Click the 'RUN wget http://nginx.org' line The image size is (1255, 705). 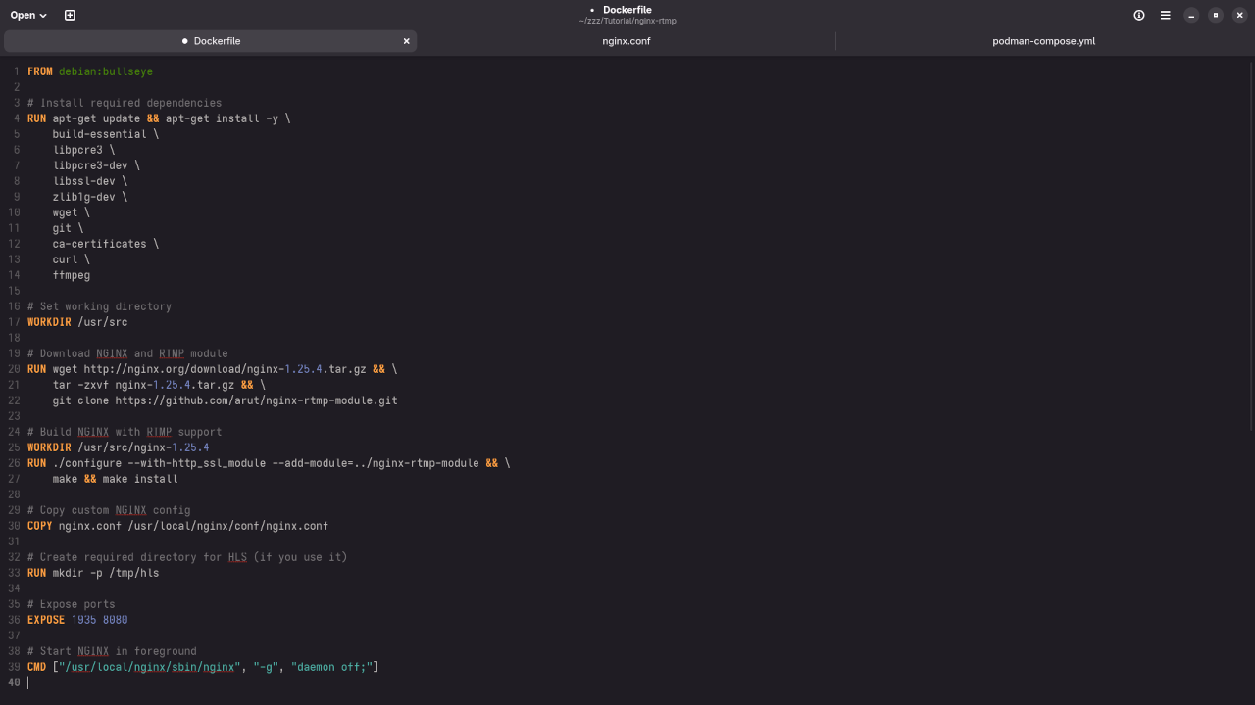coord(213,369)
